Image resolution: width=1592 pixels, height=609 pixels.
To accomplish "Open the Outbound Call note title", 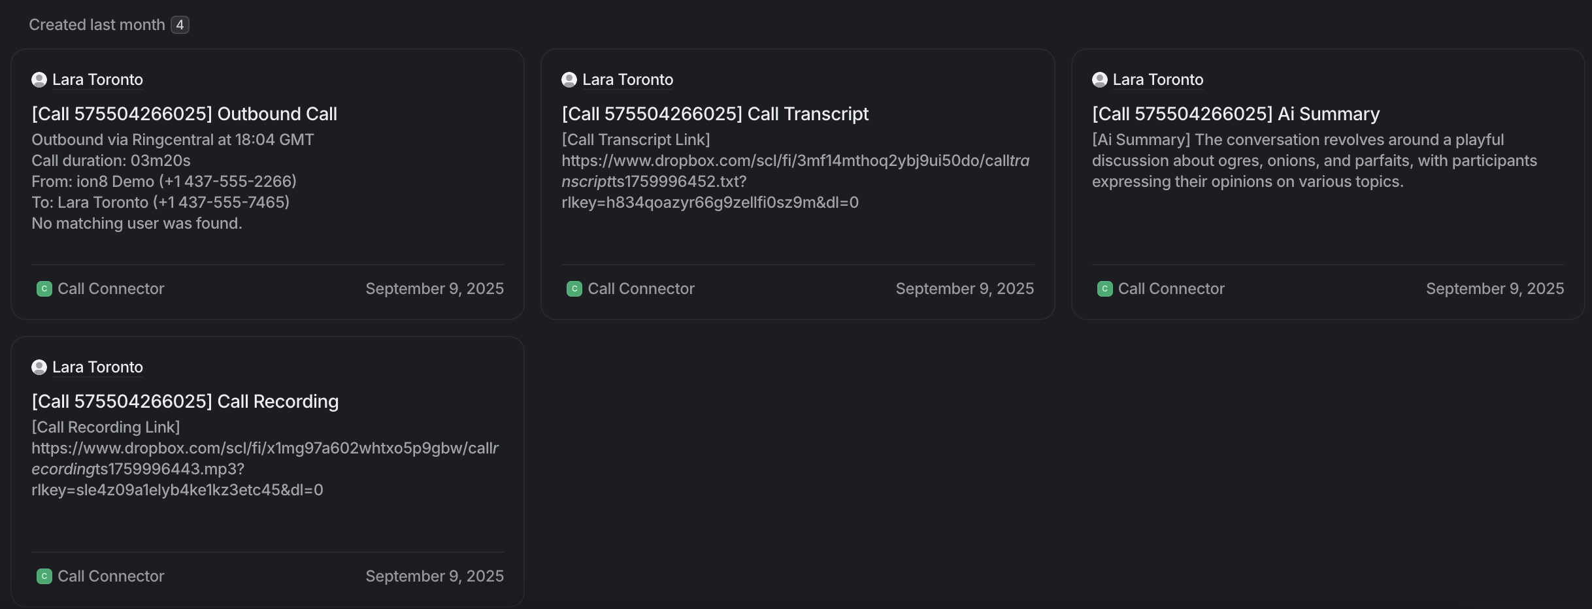I will [x=184, y=114].
